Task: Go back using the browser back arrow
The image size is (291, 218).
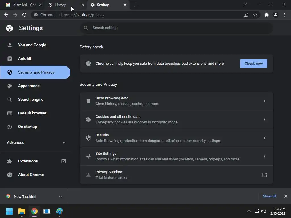Action: (x=6, y=15)
